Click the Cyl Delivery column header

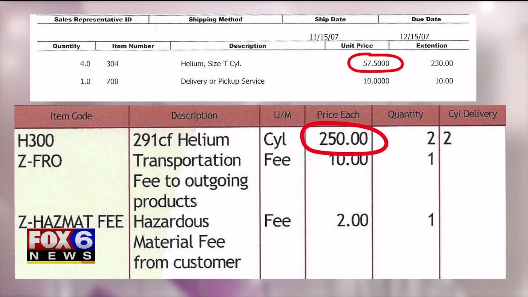(472, 114)
